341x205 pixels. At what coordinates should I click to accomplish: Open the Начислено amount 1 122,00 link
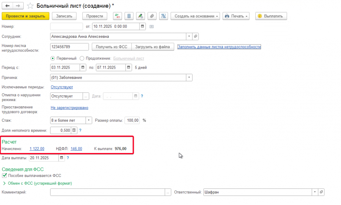point(37,149)
